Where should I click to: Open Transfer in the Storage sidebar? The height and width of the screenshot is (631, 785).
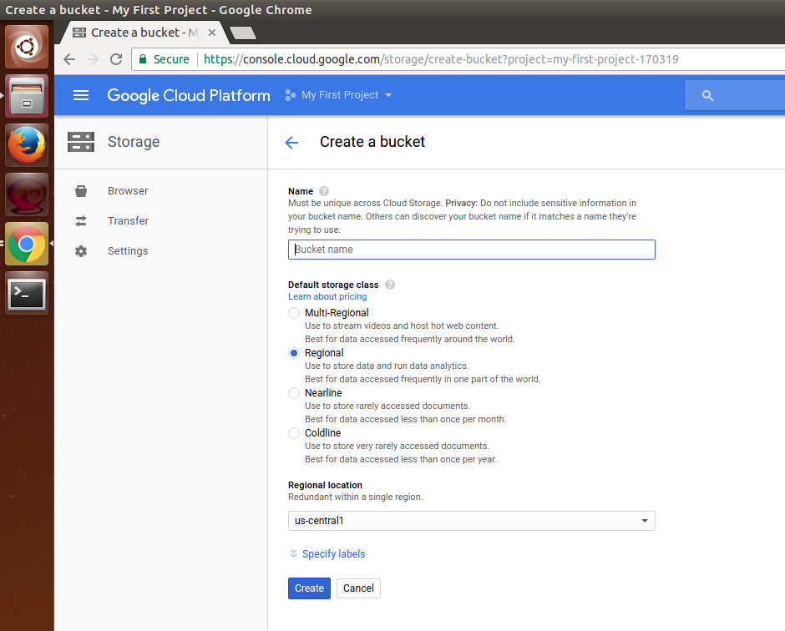pyautogui.click(x=128, y=221)
